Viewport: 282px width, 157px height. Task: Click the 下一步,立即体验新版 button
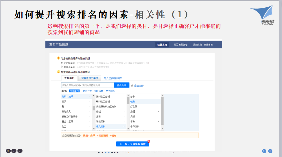point(132,144)
